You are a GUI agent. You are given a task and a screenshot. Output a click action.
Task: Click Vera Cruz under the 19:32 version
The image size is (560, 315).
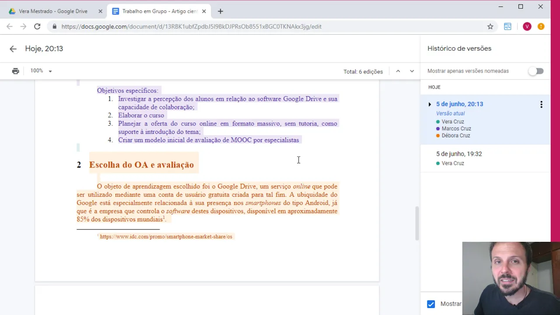[453, 163]
